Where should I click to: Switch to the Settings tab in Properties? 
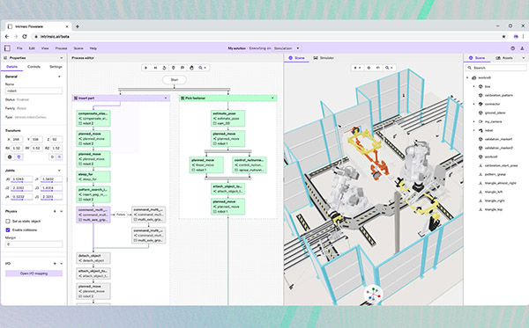click(56, 67)
